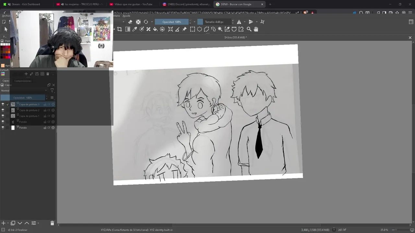The height and width of the screenshot is (233, 415).
Task: Select the Polygonal Selection tool
Action: coord(206,29)
